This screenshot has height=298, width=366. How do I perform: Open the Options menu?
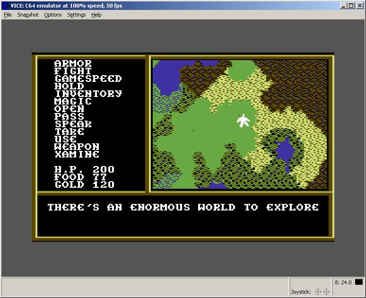point(53,15)
